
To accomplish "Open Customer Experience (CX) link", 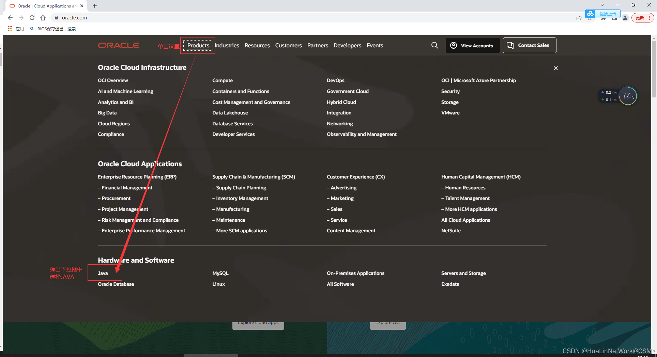I will tap(356, 177).
